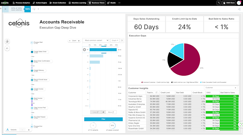Viewport: 243px width, 135px height.
Task: Click the selection tool icon
Action: click(x=34, y=9)
